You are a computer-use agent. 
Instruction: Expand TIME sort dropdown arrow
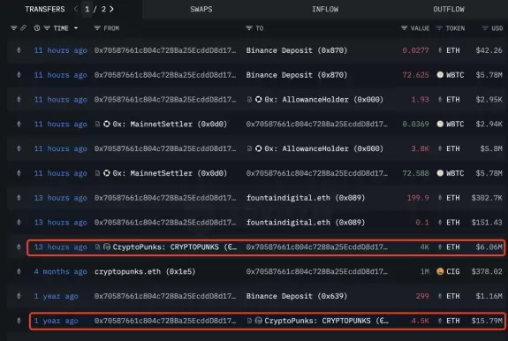pyautogui.click(x=76, y=28)
